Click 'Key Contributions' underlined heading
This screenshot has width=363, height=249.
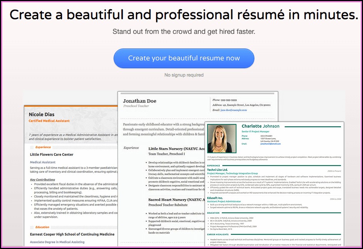pyautogui.click(x=42, y=180)
